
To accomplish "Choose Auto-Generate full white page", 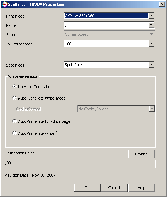I will coord(14,121).
